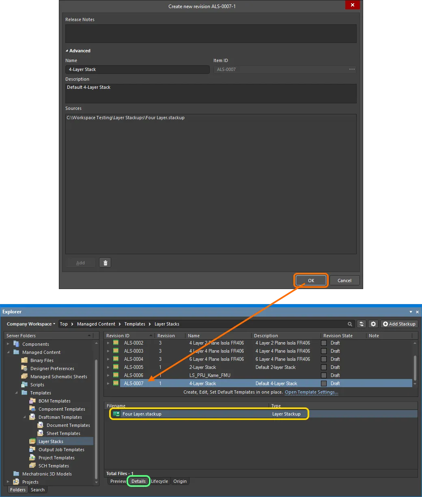Collapse the Managed Content tree node
The width and height of the screenshot is (422, 497).
click(x=8, y=352)
